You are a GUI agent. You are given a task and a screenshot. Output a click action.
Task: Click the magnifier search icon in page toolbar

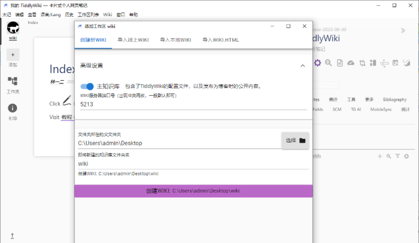[329, 63]
